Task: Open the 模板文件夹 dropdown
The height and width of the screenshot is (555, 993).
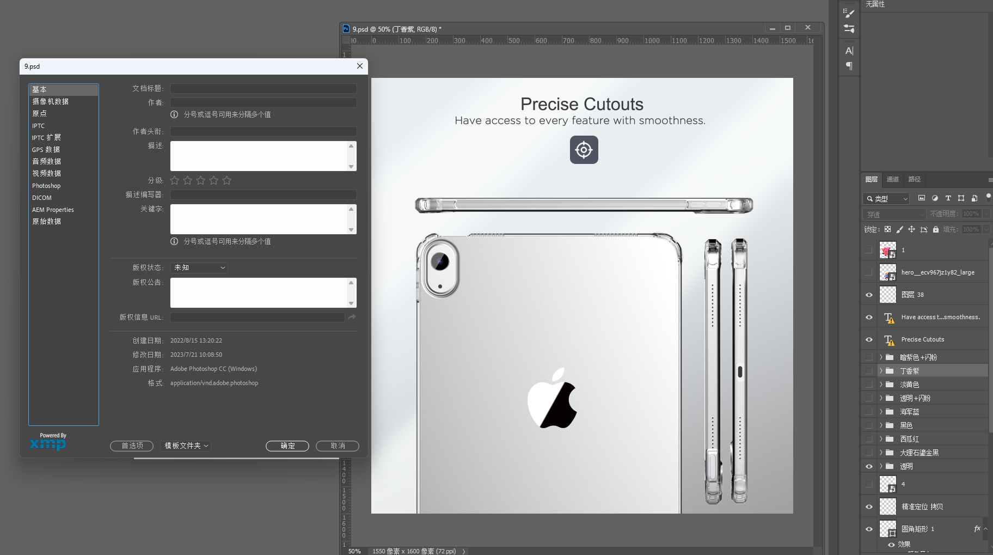Action: (186, 446)
